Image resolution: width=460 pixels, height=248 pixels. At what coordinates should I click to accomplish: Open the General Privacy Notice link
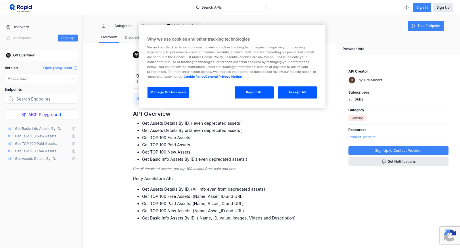pyautogui.click(x=224, y=77)
